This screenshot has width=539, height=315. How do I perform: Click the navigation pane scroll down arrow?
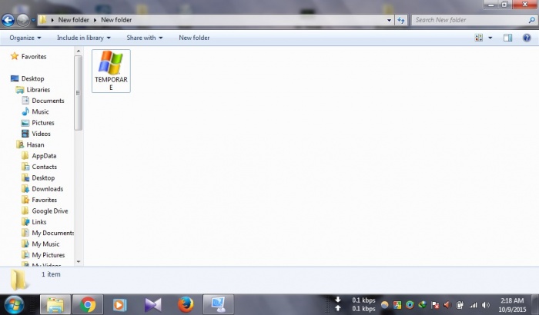79,262
